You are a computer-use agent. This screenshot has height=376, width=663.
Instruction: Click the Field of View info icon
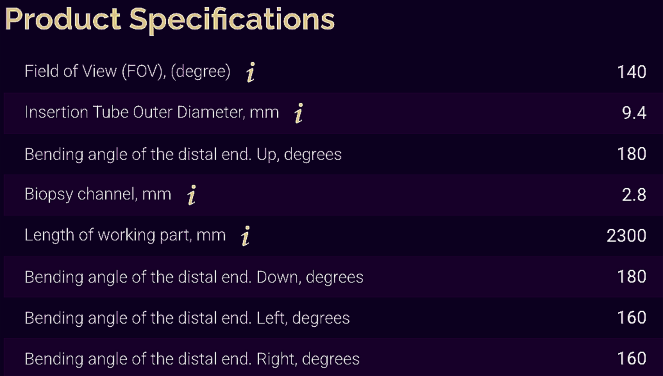pyautogui.click(x=251, y=72)
